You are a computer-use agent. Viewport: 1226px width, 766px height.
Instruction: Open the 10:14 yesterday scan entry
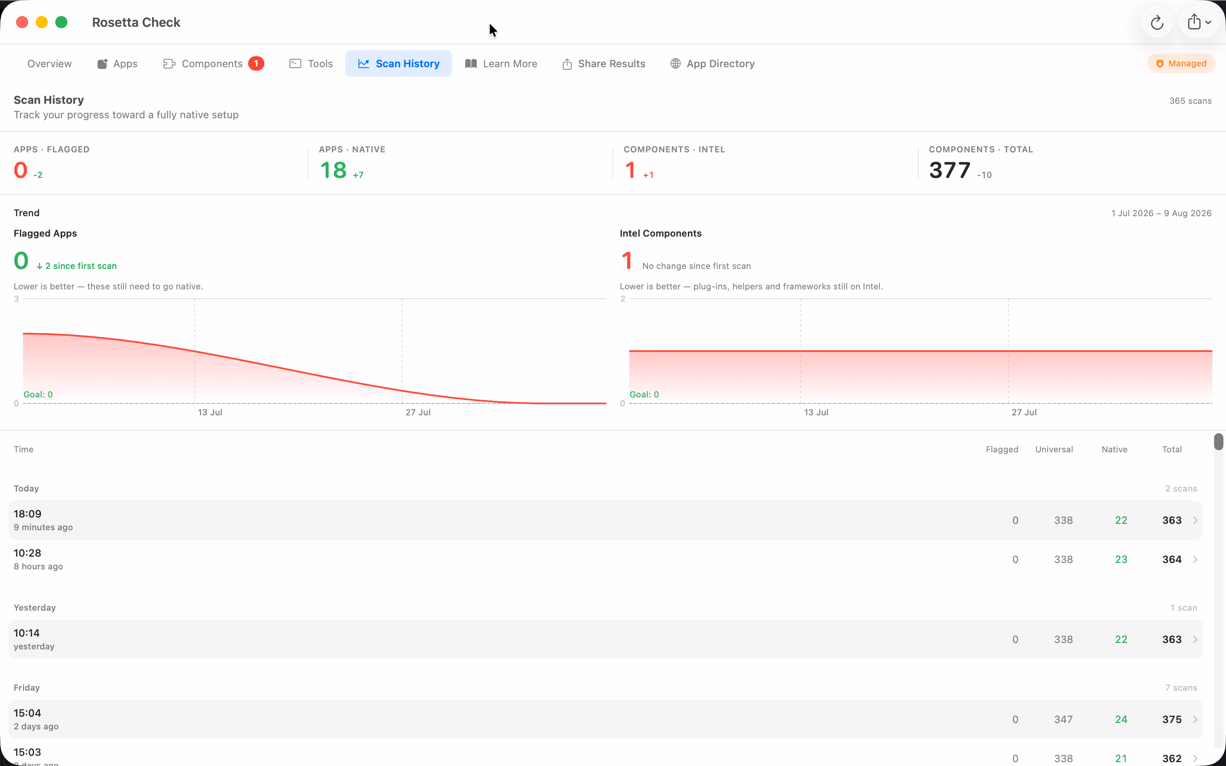(605, 639)
